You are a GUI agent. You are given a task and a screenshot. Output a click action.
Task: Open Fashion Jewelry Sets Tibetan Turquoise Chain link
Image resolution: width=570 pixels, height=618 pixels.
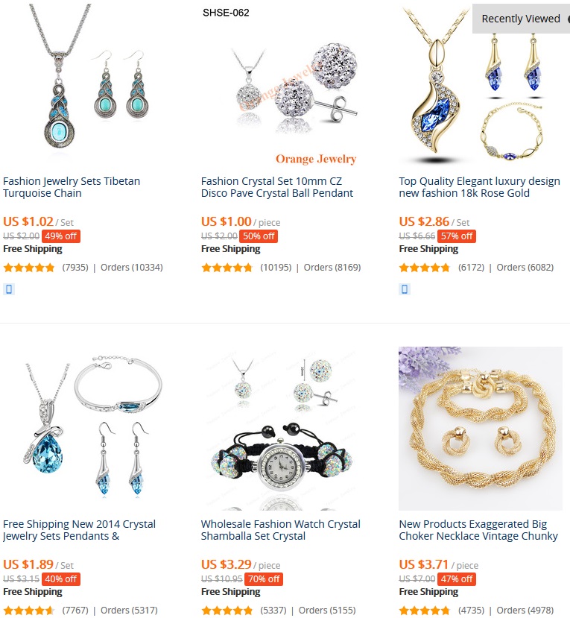tap(72, 187)
